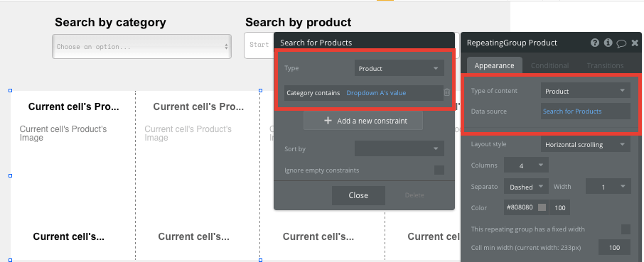The image size is (644, 262).
Task: Open the Layout style dropdown
Action: 585,144
